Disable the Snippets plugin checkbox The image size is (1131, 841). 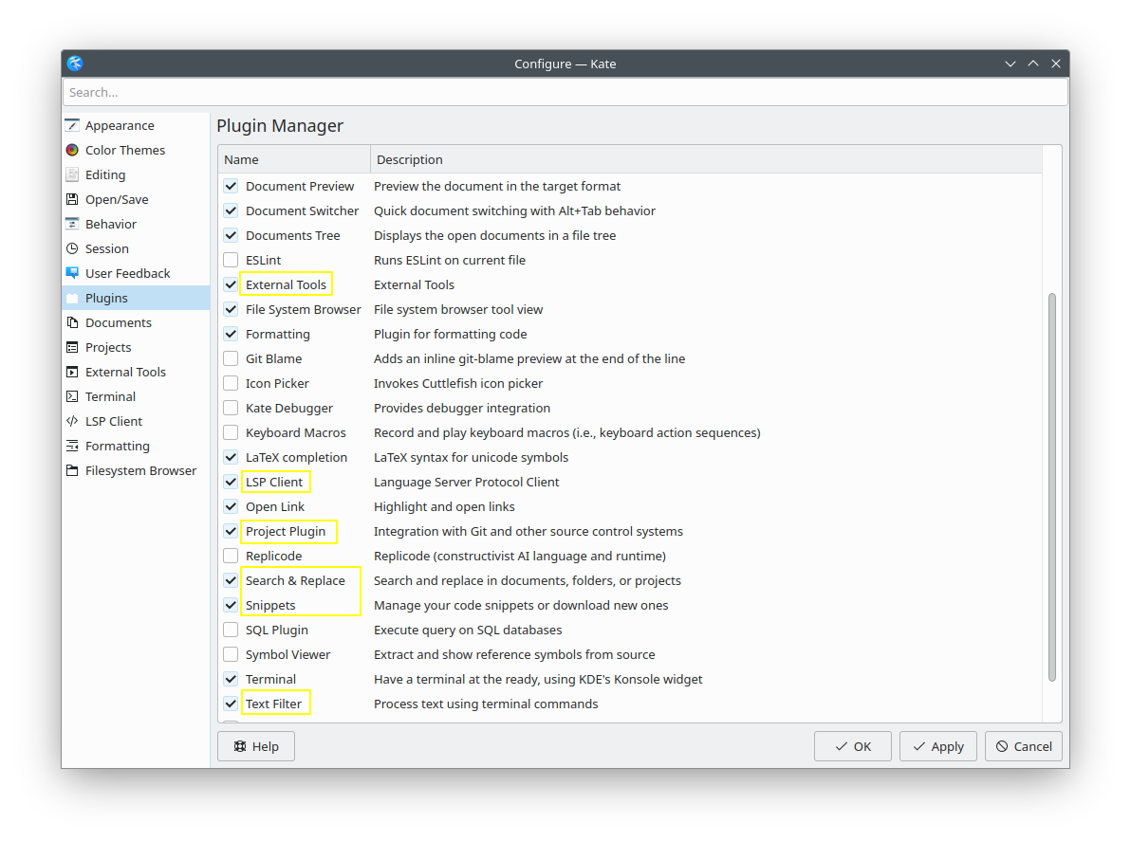coord(231,605)
